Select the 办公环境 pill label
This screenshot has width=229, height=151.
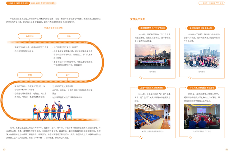(x=30, y=36)
